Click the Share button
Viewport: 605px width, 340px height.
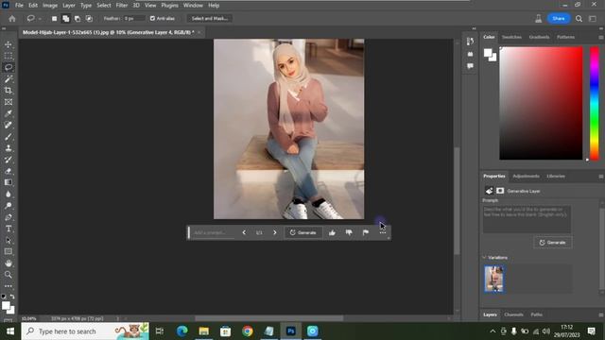[559, 19]
